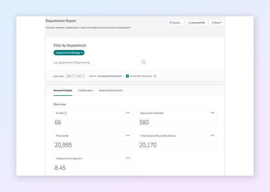Image resolution: width=270 pixels, height=192 pixels.
Task: Open options for Times Cited without self-citations
Action: (x=212, y=135)
